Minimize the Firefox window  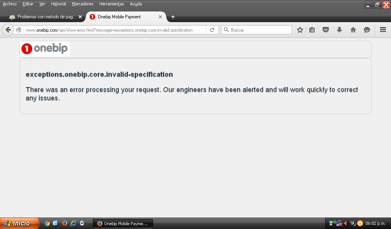pos(368,5)
